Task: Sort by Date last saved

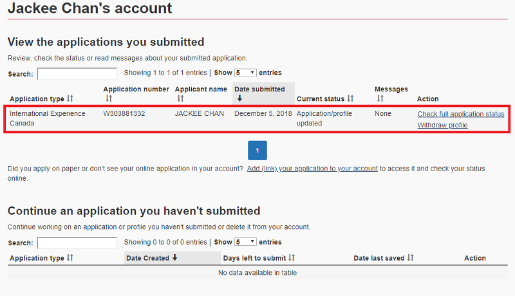Action: [x=410, y=258]
